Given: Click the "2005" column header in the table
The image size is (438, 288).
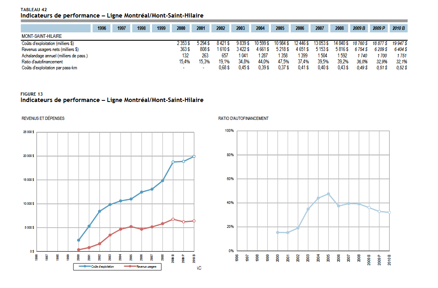Looking at the screenshot, I should click(x=280, y=28).
